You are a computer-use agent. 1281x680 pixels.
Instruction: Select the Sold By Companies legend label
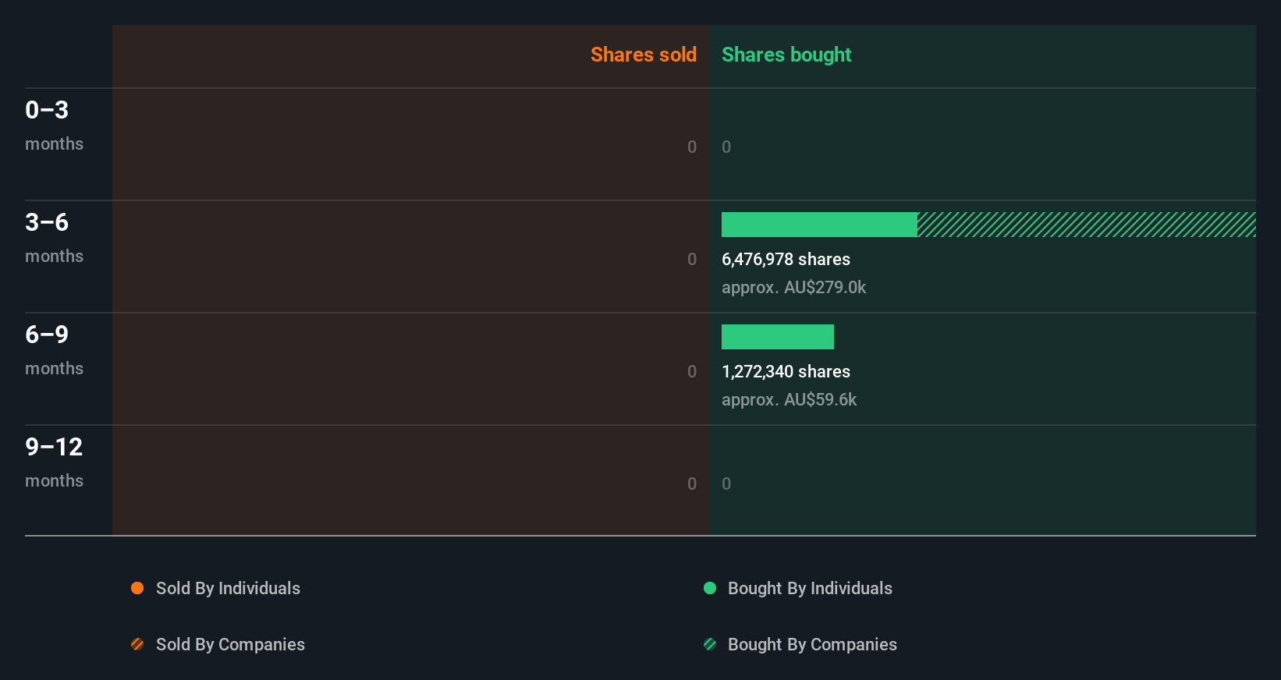point(230,644)
